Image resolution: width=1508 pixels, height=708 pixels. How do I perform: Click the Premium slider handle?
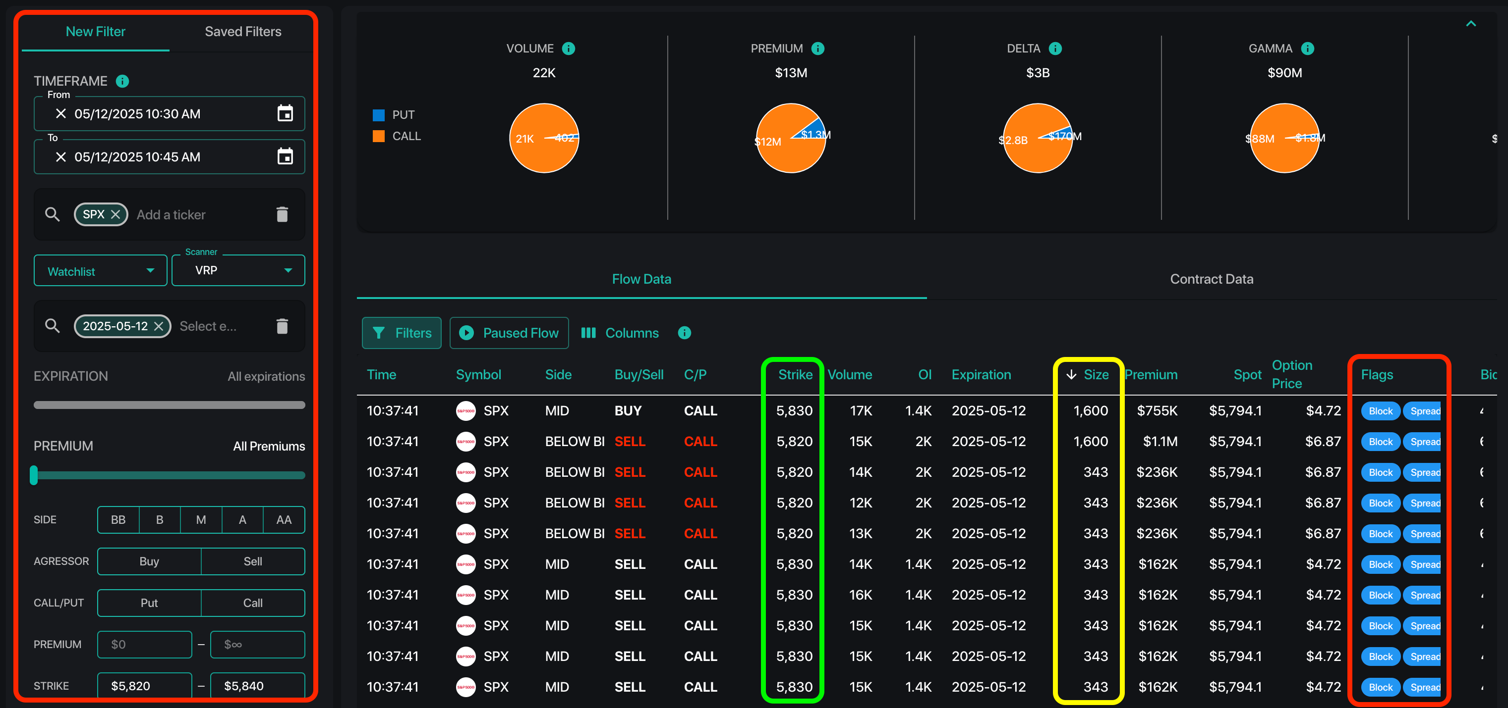coord(34,475)
